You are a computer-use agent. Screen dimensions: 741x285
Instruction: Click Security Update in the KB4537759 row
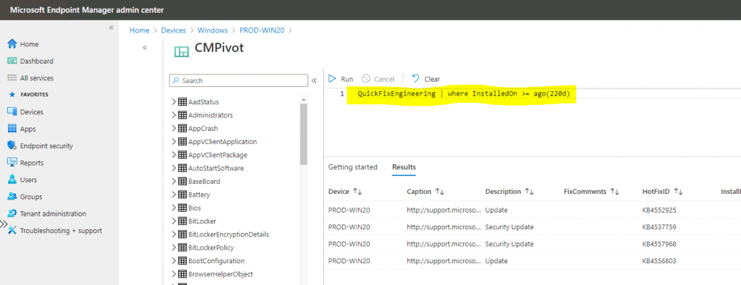coord(509,227)
